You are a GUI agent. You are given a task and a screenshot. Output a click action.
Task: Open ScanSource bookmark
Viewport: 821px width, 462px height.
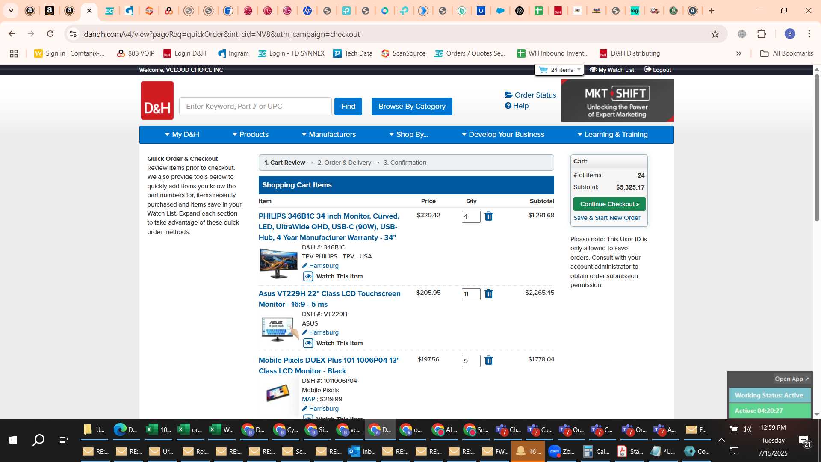404,53
